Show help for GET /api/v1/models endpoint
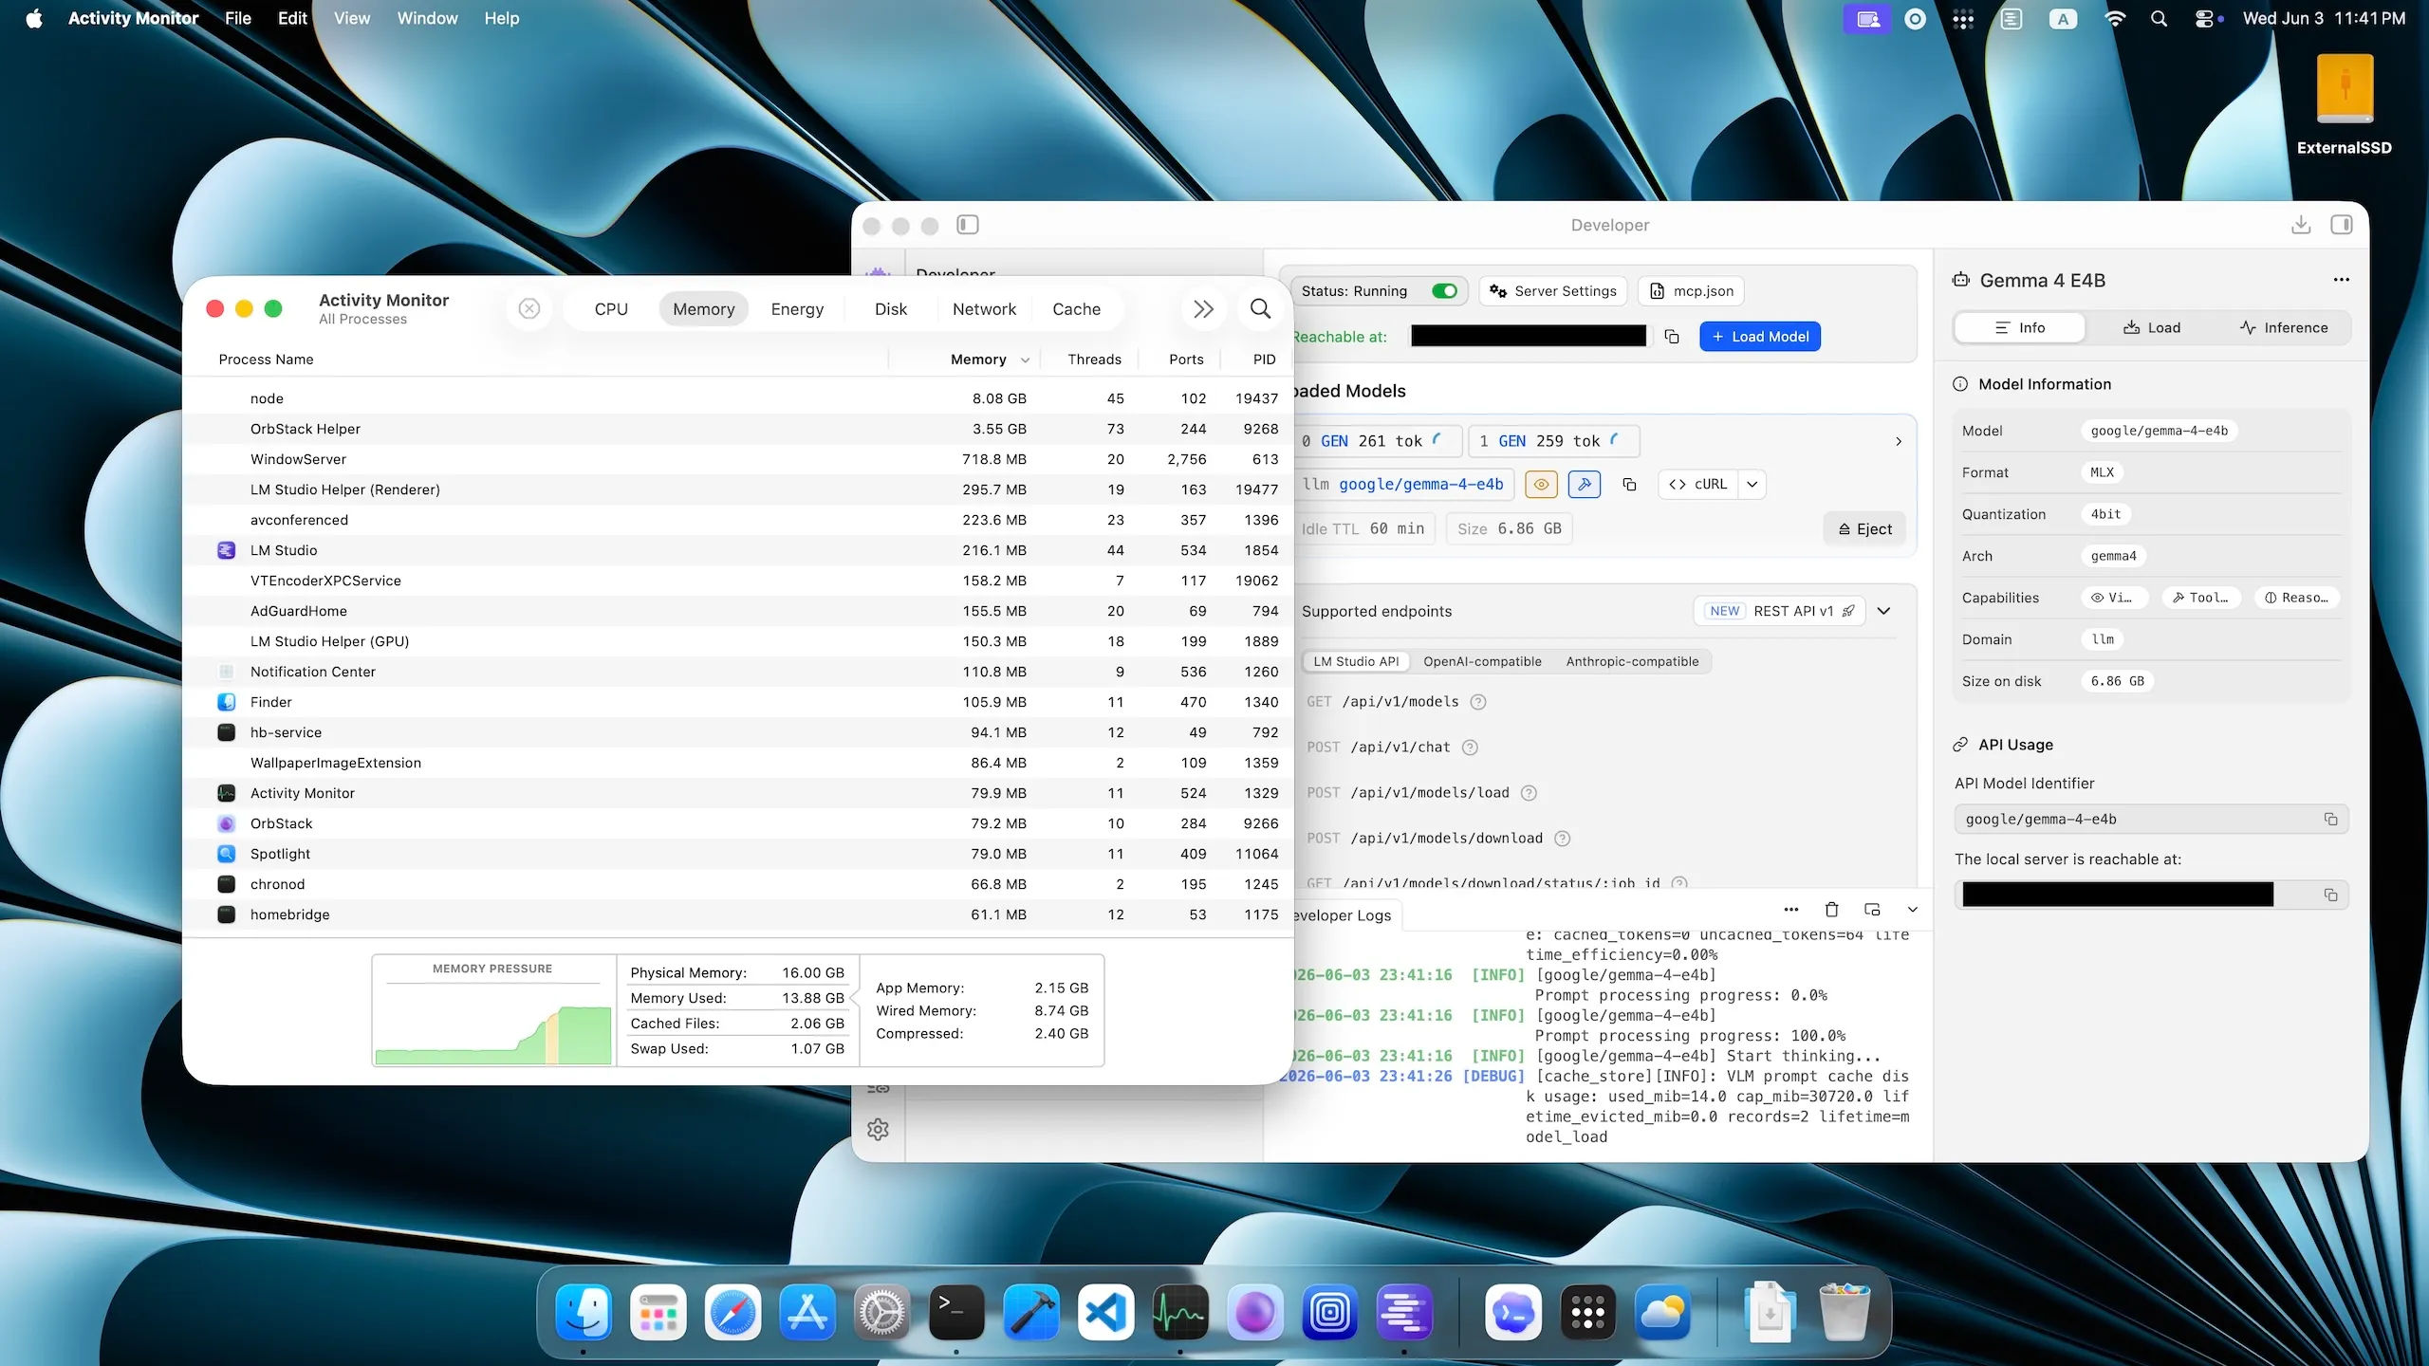The width and height of the screenshot is (2429, 1366). point(1477,702)
